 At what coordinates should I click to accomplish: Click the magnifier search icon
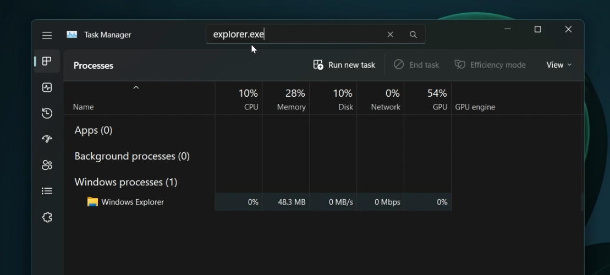413,35
